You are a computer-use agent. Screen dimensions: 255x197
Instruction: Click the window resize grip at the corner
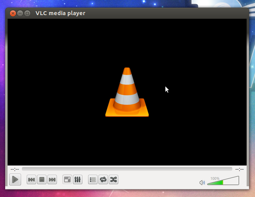pyautogui.click(x=244, y=183)
